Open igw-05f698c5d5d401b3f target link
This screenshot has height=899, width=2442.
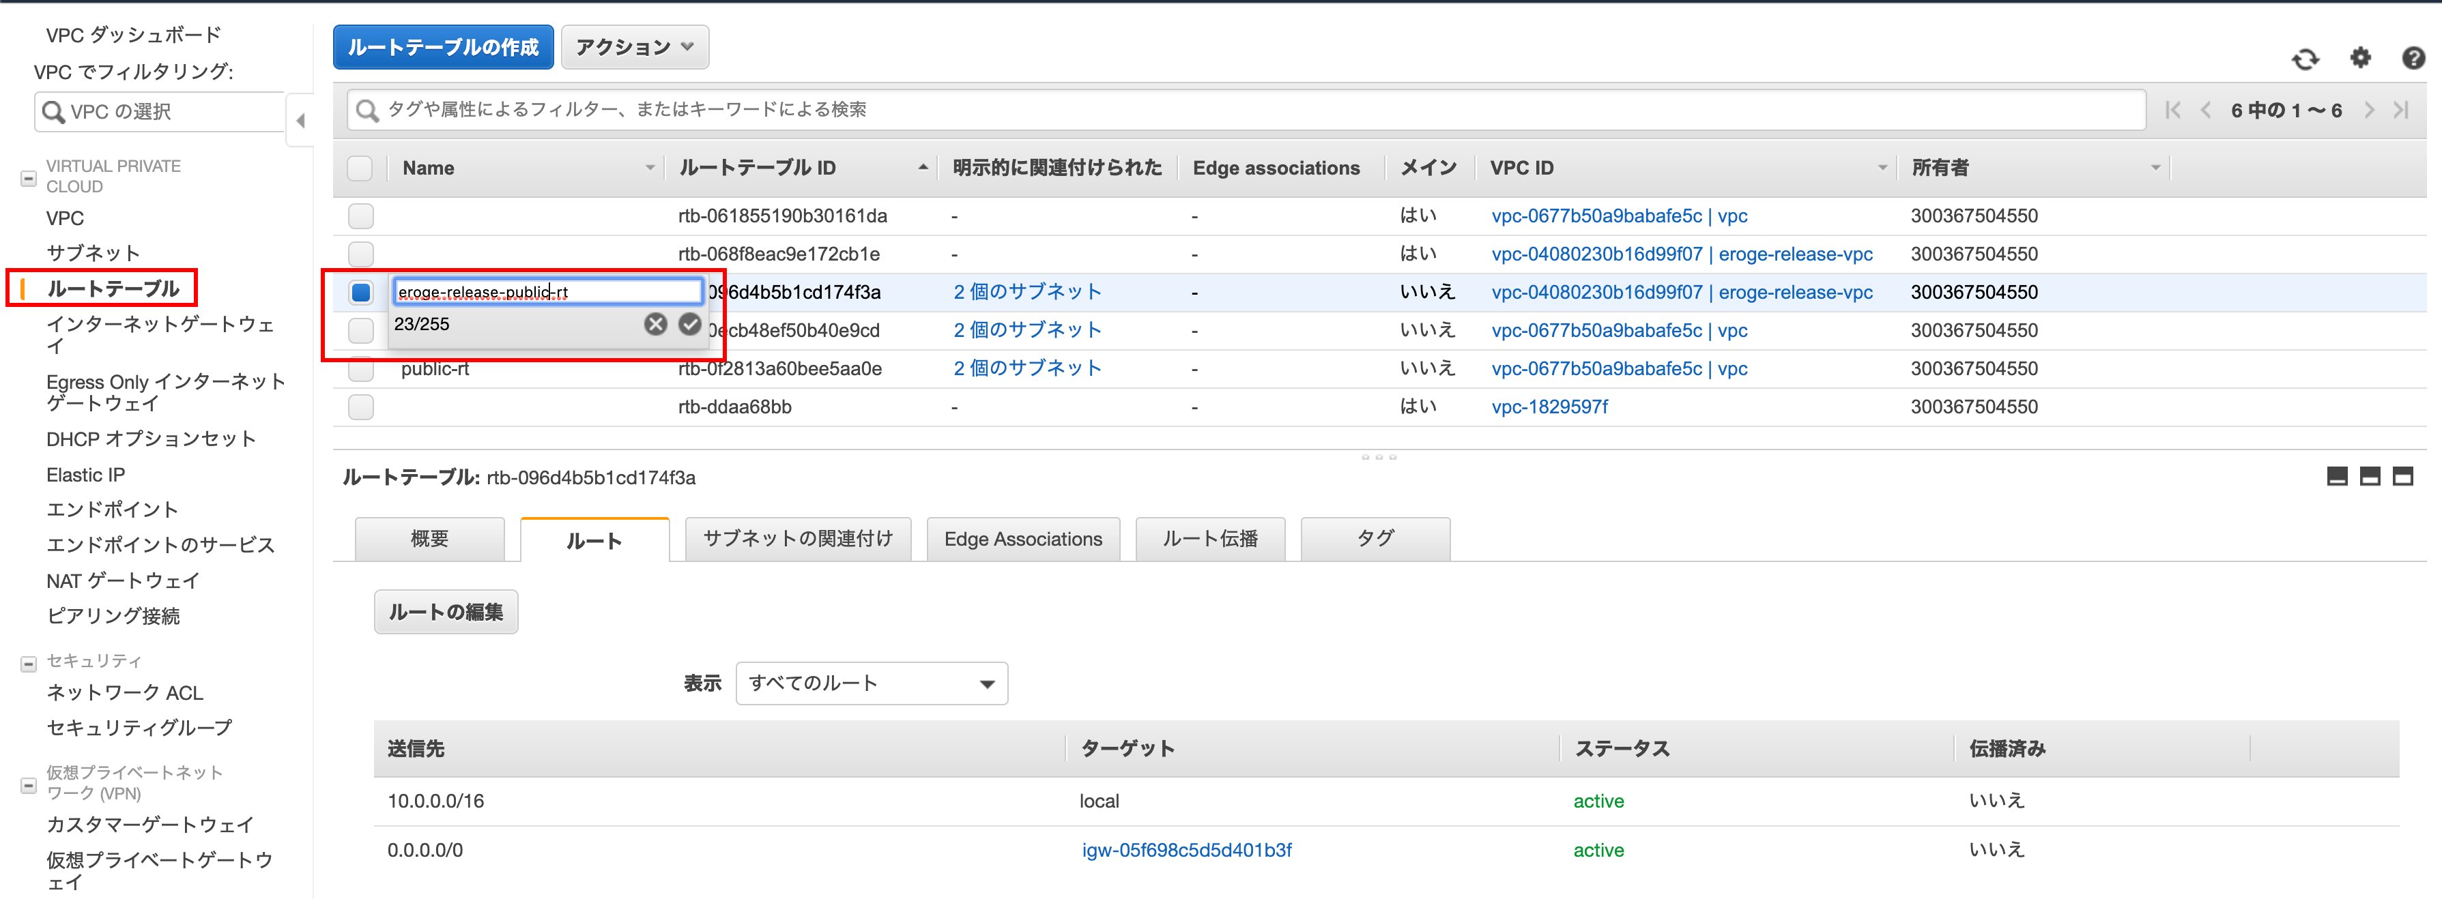(1186, 850)
